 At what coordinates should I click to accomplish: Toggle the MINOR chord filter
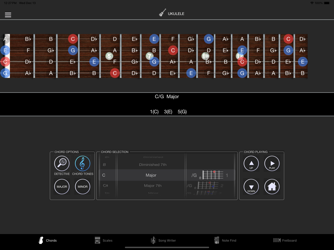click(83, 186)
